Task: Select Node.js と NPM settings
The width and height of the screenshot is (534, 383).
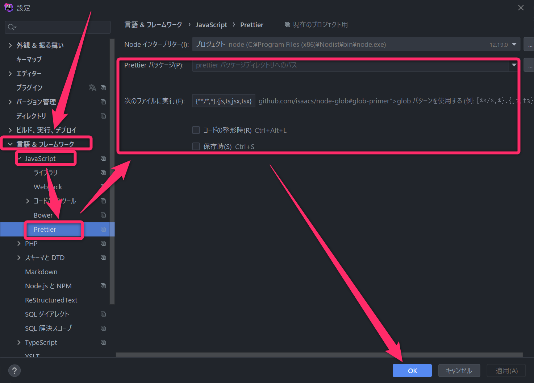Action: pyautogui.click(x=48, y=286)
